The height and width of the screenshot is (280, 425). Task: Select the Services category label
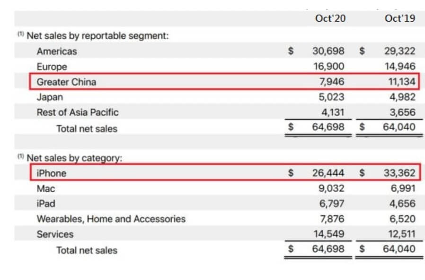click(55, 234)
